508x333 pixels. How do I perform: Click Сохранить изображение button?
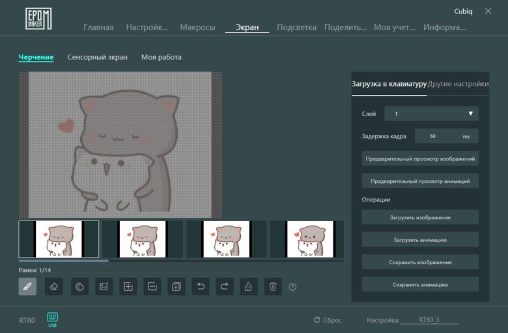(420, 262)
